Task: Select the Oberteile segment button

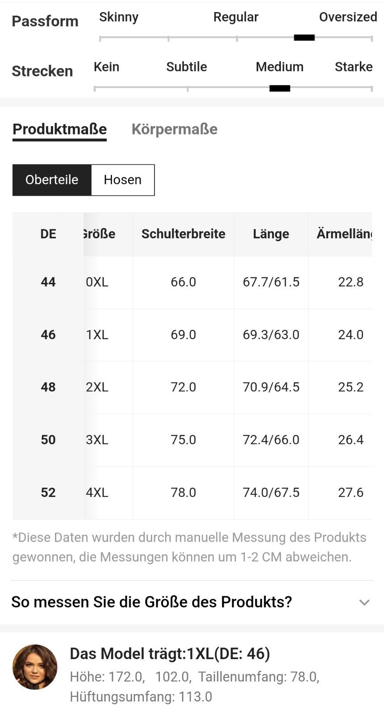Action: coord(52,180)
